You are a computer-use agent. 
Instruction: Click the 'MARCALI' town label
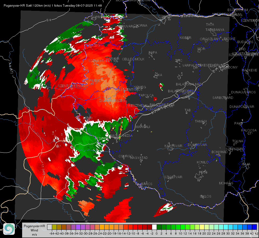[x=143, y=127]
